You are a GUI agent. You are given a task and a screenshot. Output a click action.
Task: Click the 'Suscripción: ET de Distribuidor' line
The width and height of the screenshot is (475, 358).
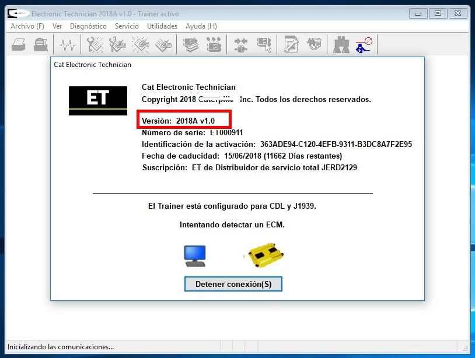(250, 167)
